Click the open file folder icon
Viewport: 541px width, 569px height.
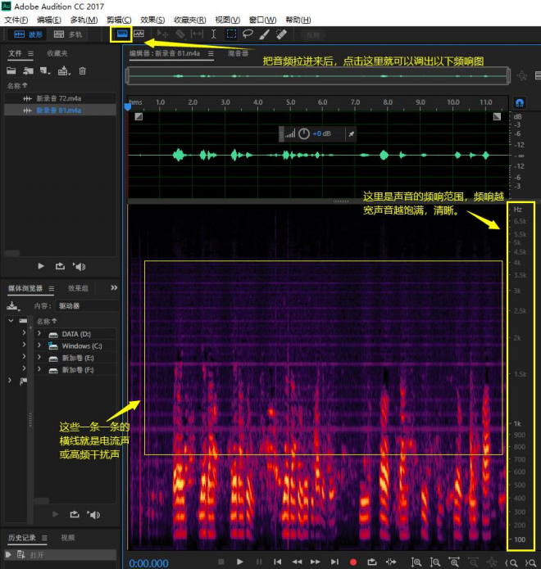[11, 70]
